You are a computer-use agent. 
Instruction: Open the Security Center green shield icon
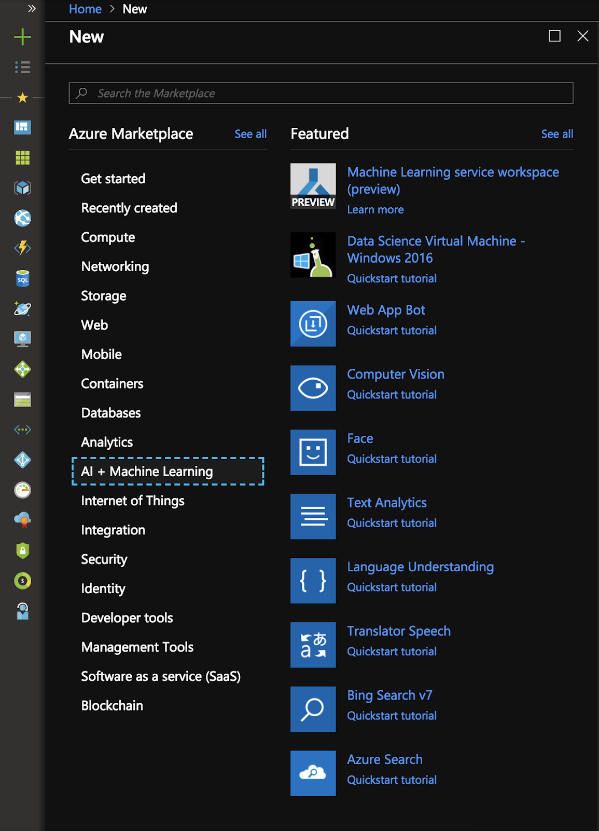point(22,551)
